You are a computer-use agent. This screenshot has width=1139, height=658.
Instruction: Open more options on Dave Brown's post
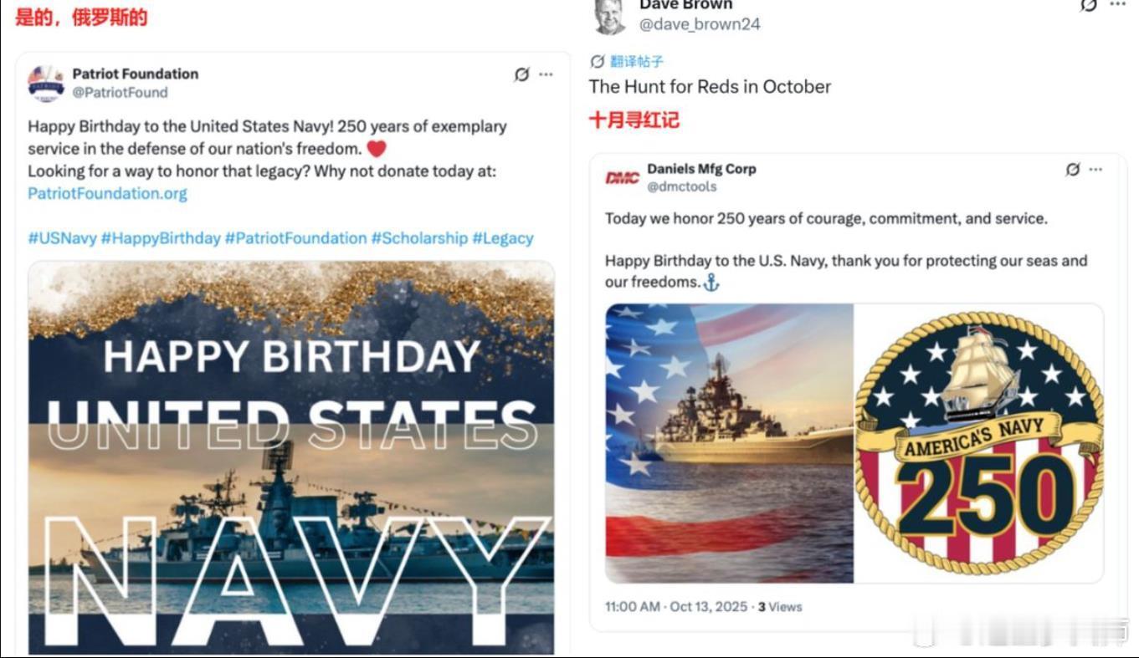(1117, 5)
